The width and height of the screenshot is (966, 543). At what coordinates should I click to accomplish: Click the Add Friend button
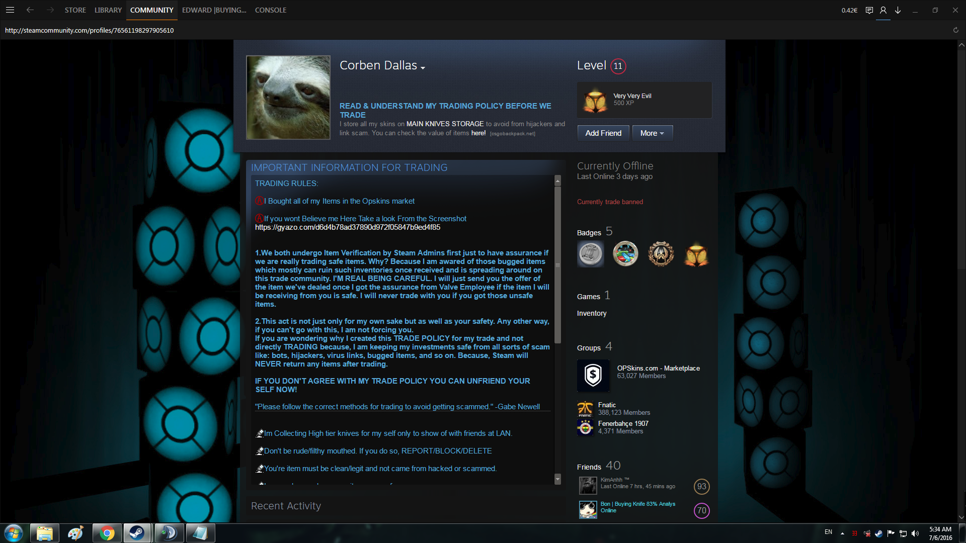pyautogui.click(x=603, y=133)
